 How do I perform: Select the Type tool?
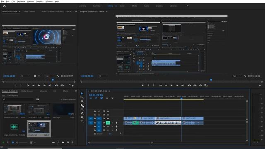pyautogui.click(x=82, y=121)
